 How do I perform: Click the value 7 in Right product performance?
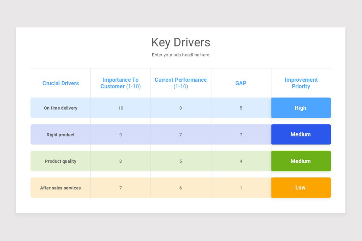click(180, 134)
